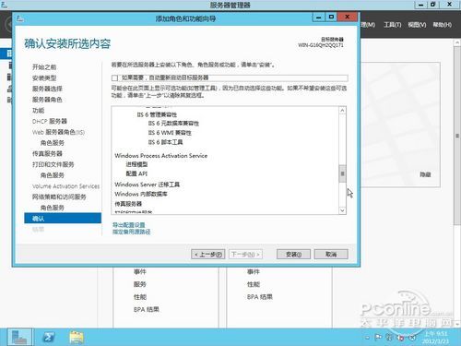Go to the 服务器选择 wizard step
The height and width of the screenshot is (346, 461).
[x=47, y=89]
